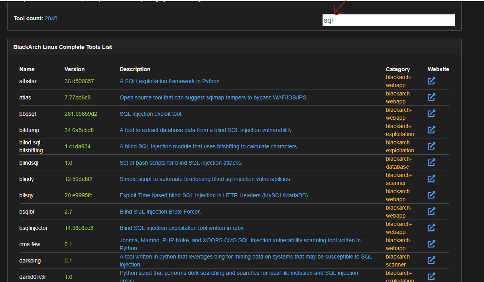Sort by the Category column header
The height and width of the screenshot is (282, 484).
coord(397,69)
